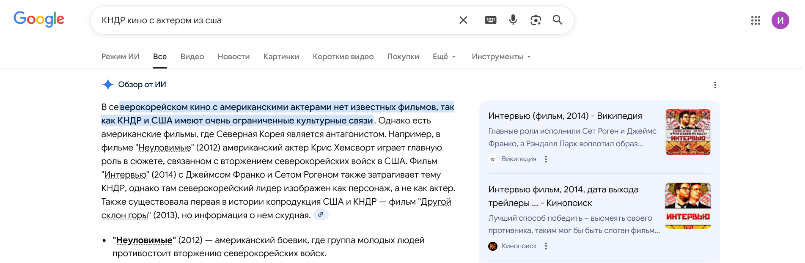This screenshot has width=805, height=263.
Task: Open search by image (Lens) icon
Action: (536, 20)
